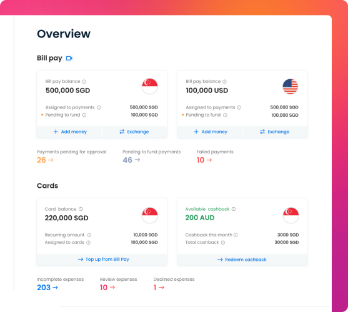Screen dimensions: 348x312
Task: Click the 30000 SGD total cashback value
Action: 287,242
